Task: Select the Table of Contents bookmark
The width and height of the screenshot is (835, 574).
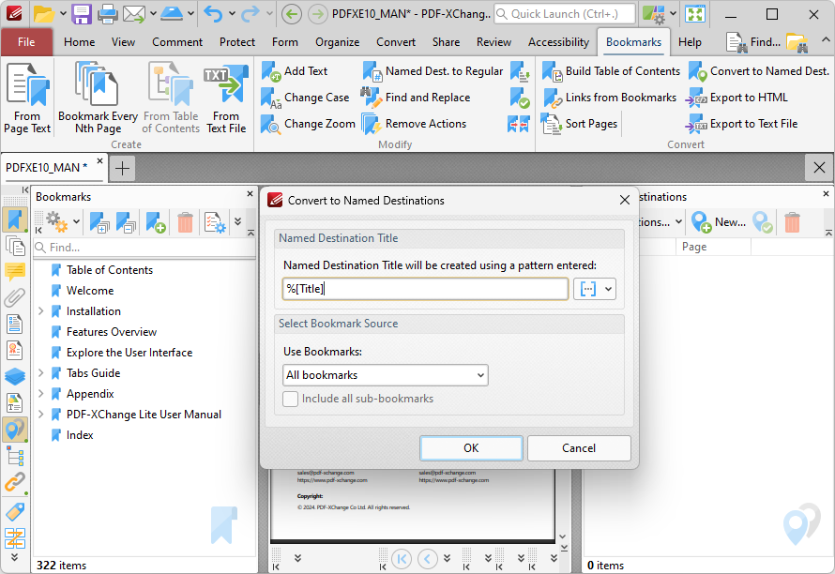Action: click(110, 270)
